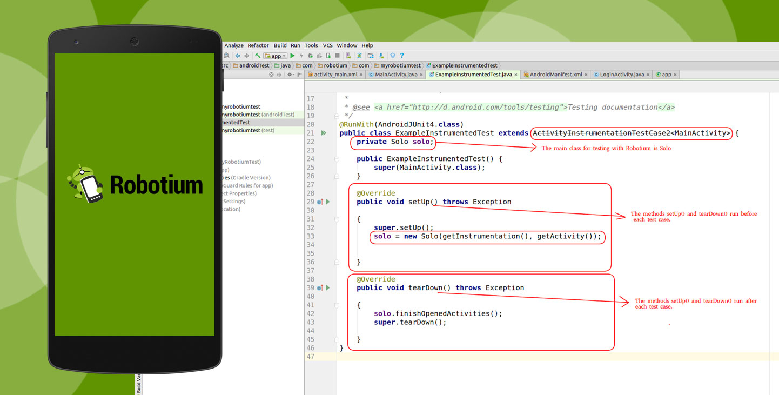The image size is (779, 395).
Task: Click override marker in line 39 gutter
Action: click(x=320, y=288)
